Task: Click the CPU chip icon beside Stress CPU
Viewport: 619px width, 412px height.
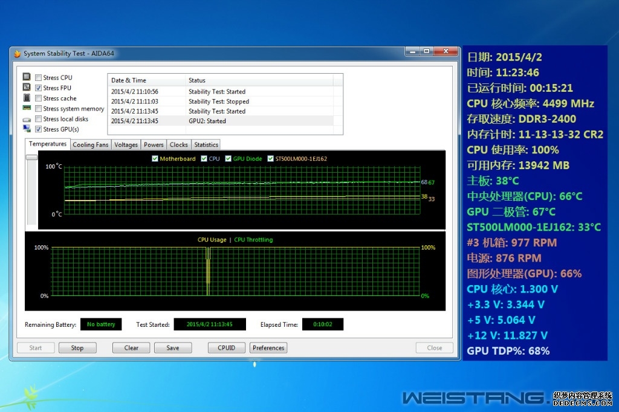Action: (x=27, y=77)
